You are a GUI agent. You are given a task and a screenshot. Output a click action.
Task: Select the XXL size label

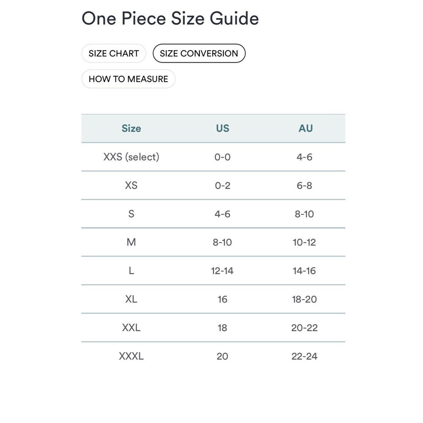[x=132, y=328]
